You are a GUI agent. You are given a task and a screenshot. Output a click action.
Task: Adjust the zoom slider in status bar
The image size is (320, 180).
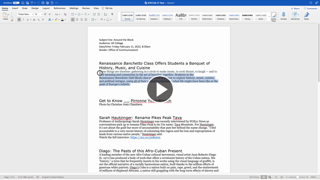[297, 177]
